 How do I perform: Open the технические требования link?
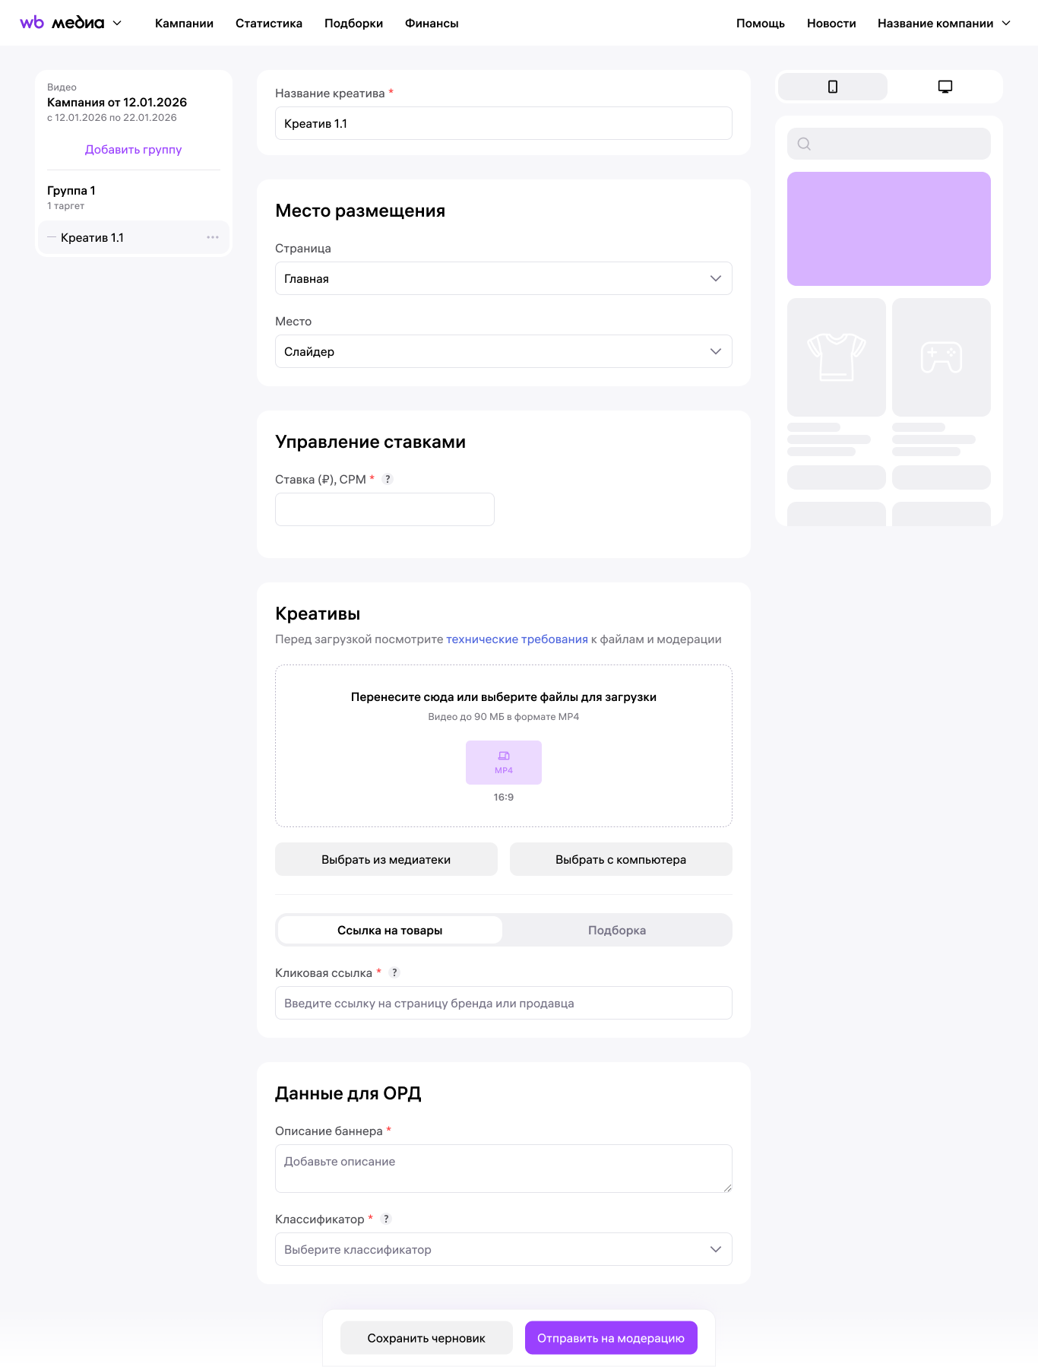[517, 639]
